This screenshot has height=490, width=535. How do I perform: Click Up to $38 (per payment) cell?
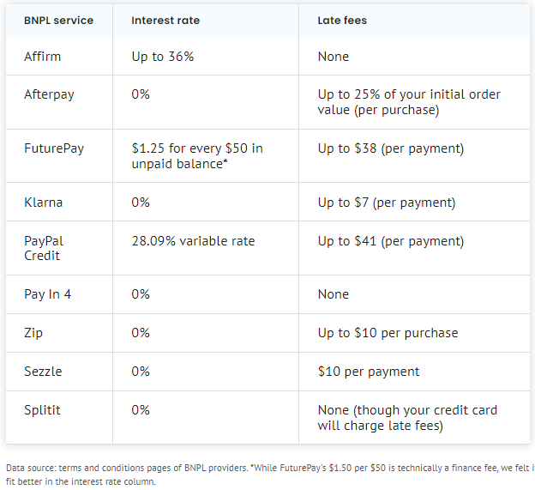coord(391,148)
